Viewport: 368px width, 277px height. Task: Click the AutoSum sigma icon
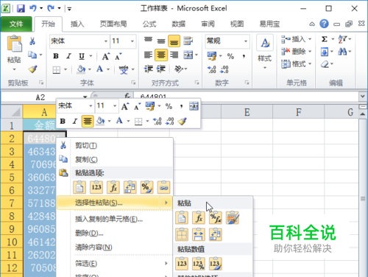coord(325,39)
